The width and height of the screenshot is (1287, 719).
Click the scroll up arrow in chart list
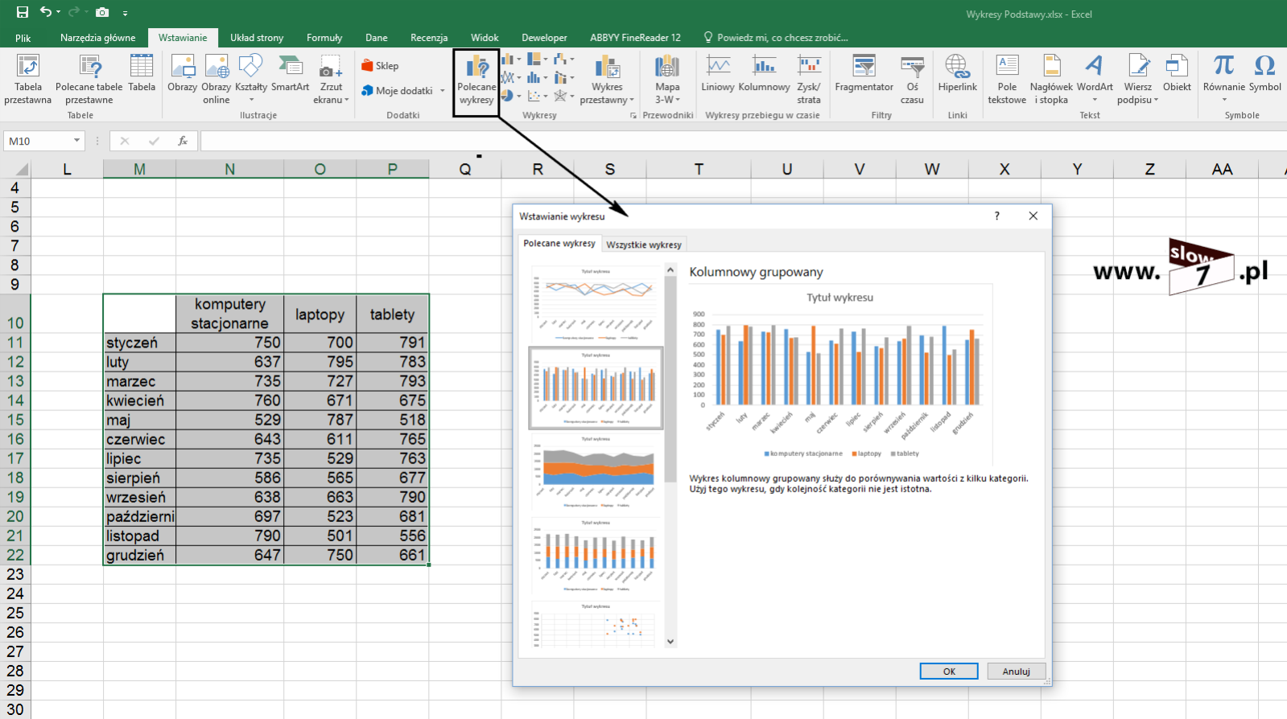(x=670, y=271)
